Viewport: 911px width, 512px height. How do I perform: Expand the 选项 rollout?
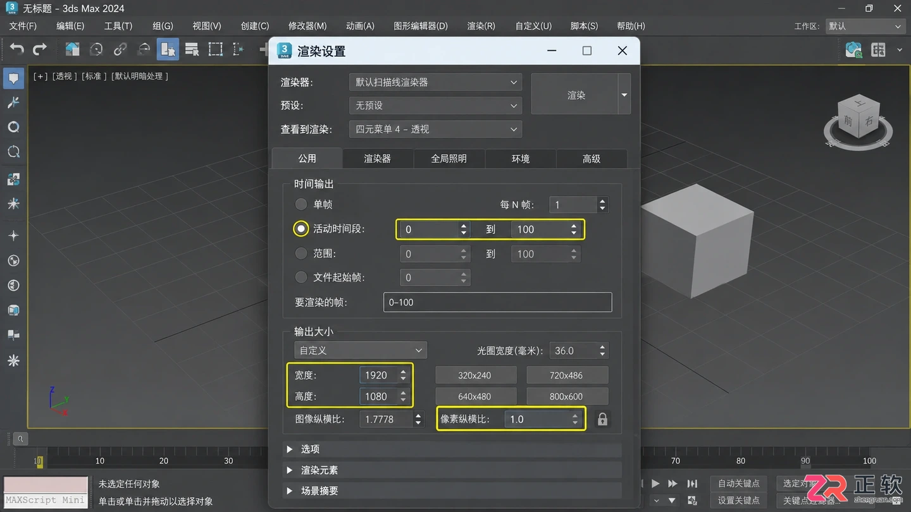pyautogui.click(x=453, y=449)
